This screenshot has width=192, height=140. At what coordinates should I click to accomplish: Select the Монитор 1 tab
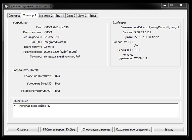(29, 15)
